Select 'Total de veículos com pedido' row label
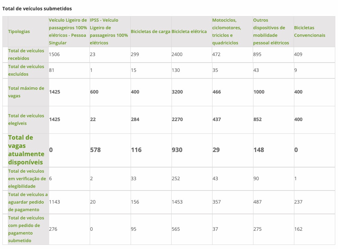Screen dimensions: 338x249 [26, 229]
